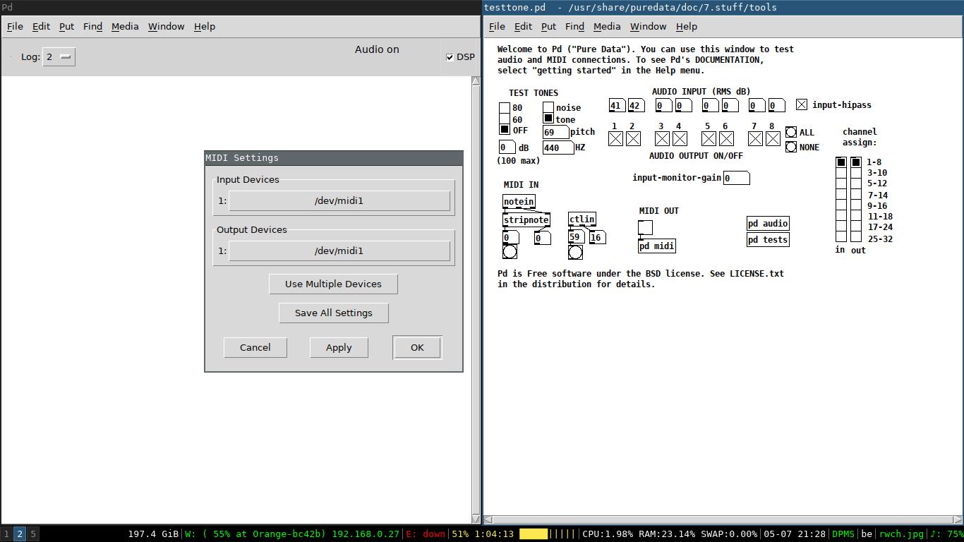This screenshot has width=964, height=542.
Task: Toggle audio output channel 2
Action: [x=633, y=139]
